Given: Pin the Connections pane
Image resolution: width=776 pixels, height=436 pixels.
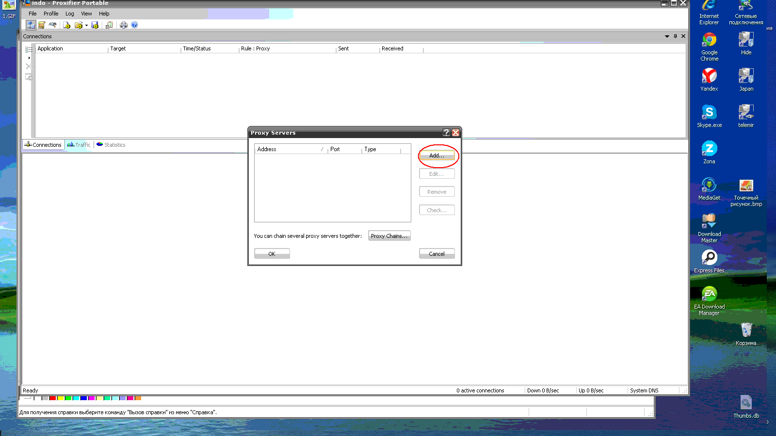Looking at the screenshot, I should [675, 36].
